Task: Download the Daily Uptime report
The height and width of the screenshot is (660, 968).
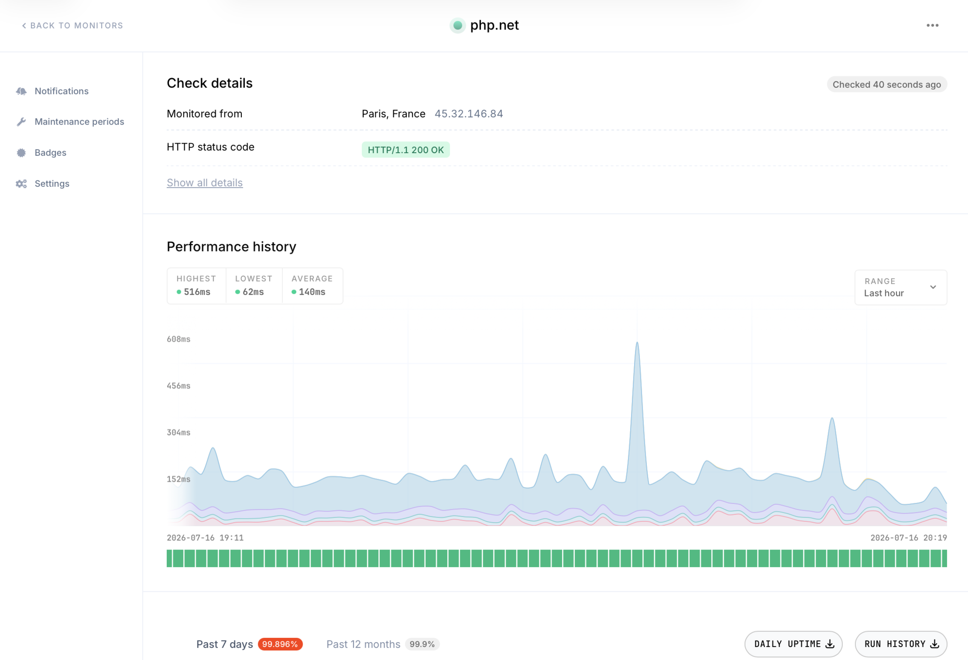Action: pyautogui.click(x=793, y=644)
